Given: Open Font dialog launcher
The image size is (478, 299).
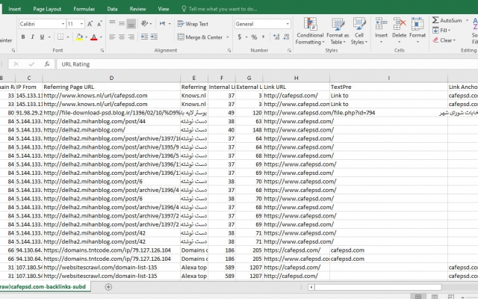Looking at the screenshot, I should coord(102,50).
